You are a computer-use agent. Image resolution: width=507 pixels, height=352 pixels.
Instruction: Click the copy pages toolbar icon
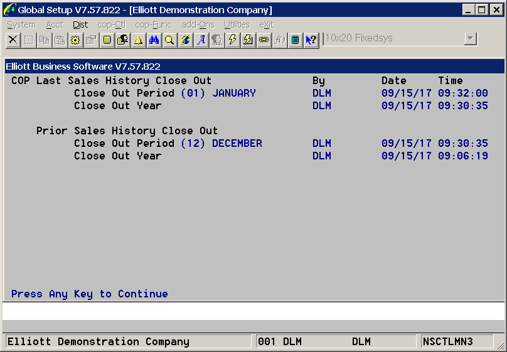click(45, 40)
